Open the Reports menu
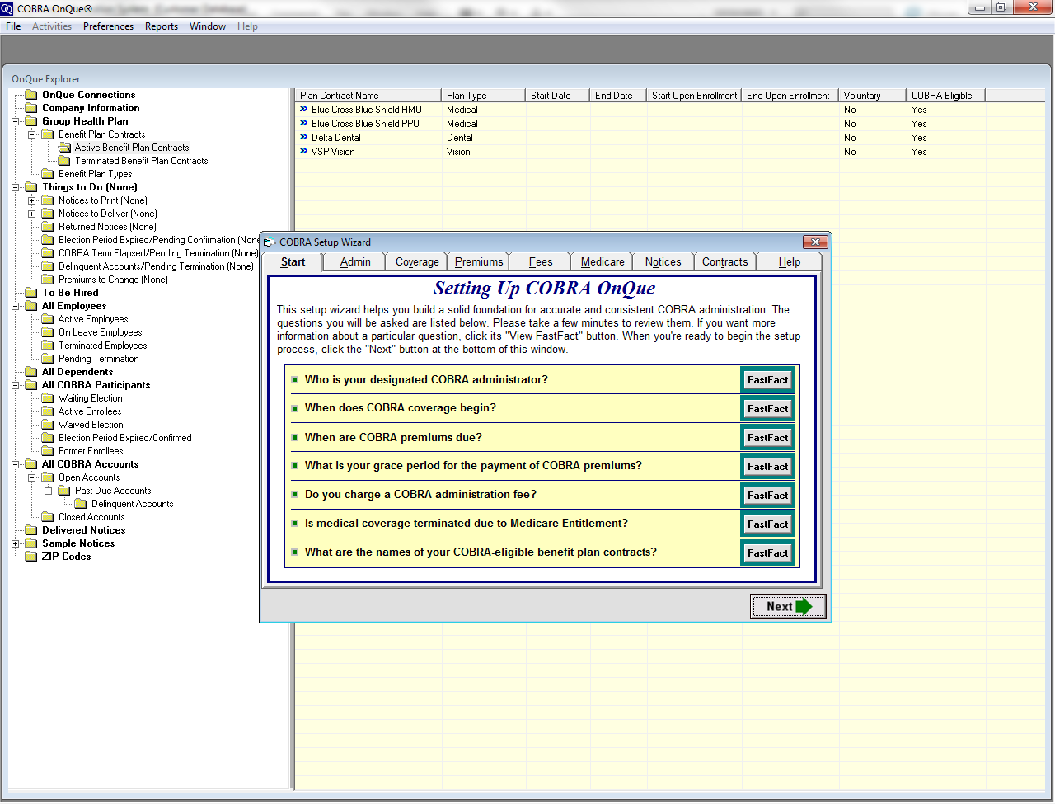This screenshot has height=804, width=1055. click(x=162, y=26)
